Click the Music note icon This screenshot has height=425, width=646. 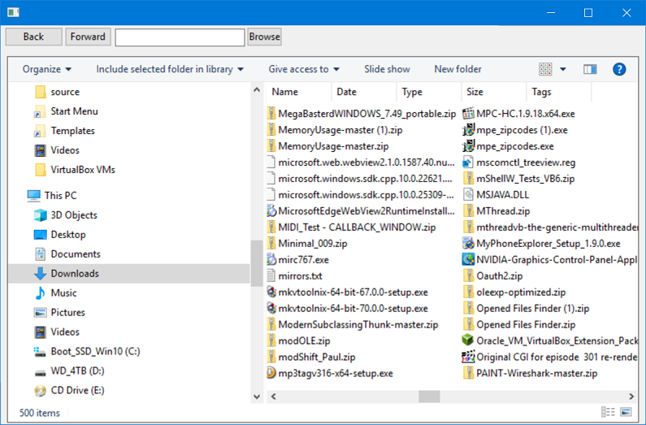tap(41, 293)
